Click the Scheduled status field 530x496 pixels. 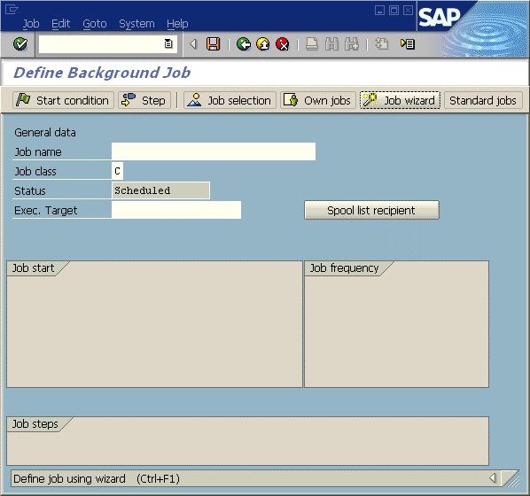(x=160, y=190)
